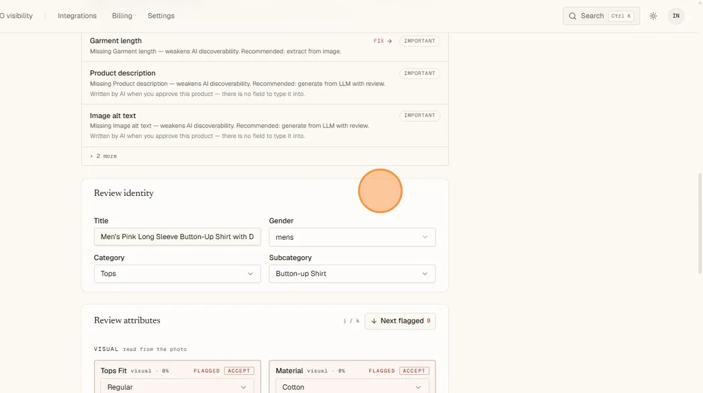Viewport: 703px width, 393px height.
Task: Click the IMPORTANT badge on Image alt text
Action: click(x=420, y=116)
